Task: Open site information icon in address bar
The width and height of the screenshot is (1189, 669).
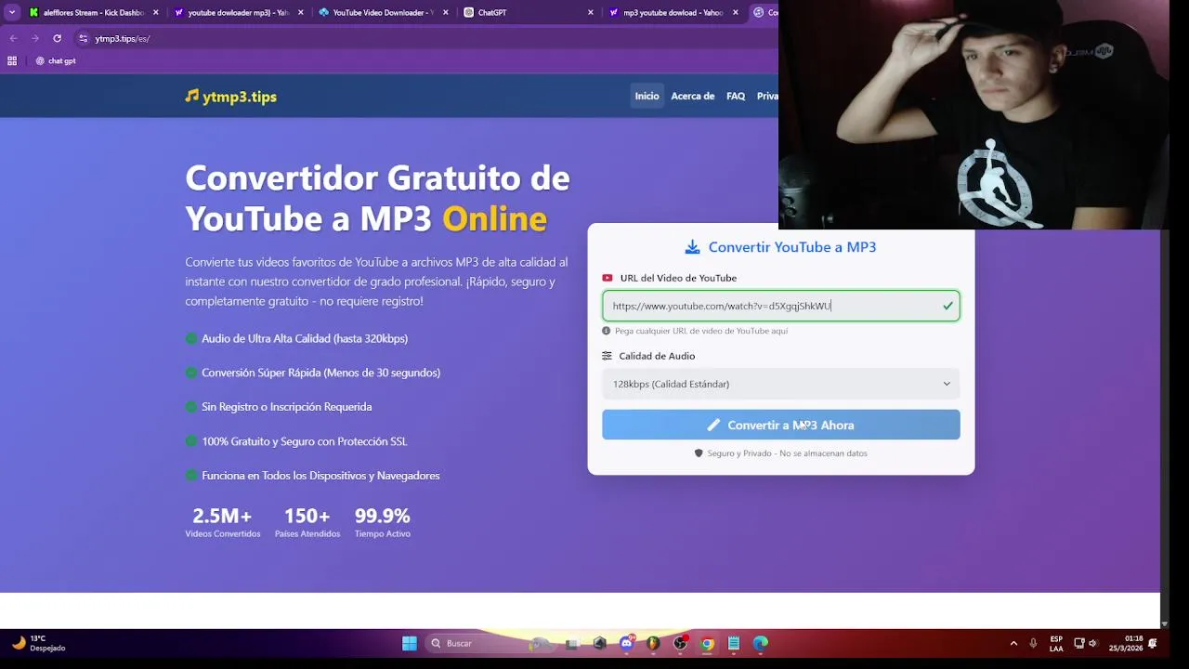Action: pyautogui.click(x=84, y=38)
